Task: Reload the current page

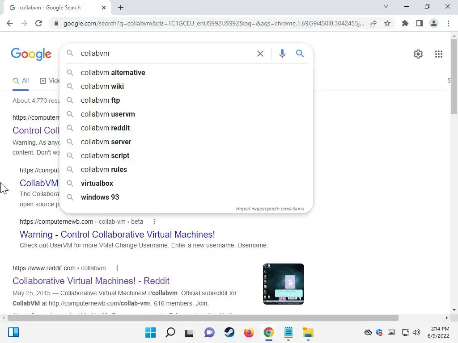Action: [x=38, y=23]
